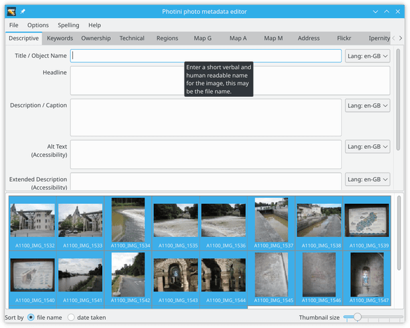
Task: Select thumbnail A1100_IMG_1546
Action: point(319,278)
